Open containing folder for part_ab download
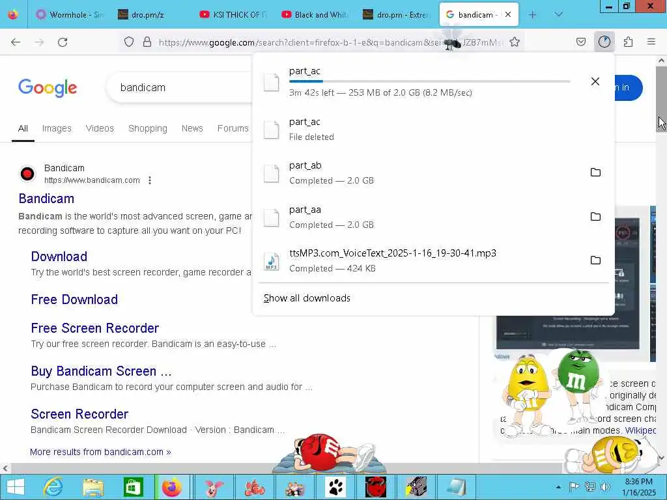This screenshot has width=667, height=500. click(595, 172)
